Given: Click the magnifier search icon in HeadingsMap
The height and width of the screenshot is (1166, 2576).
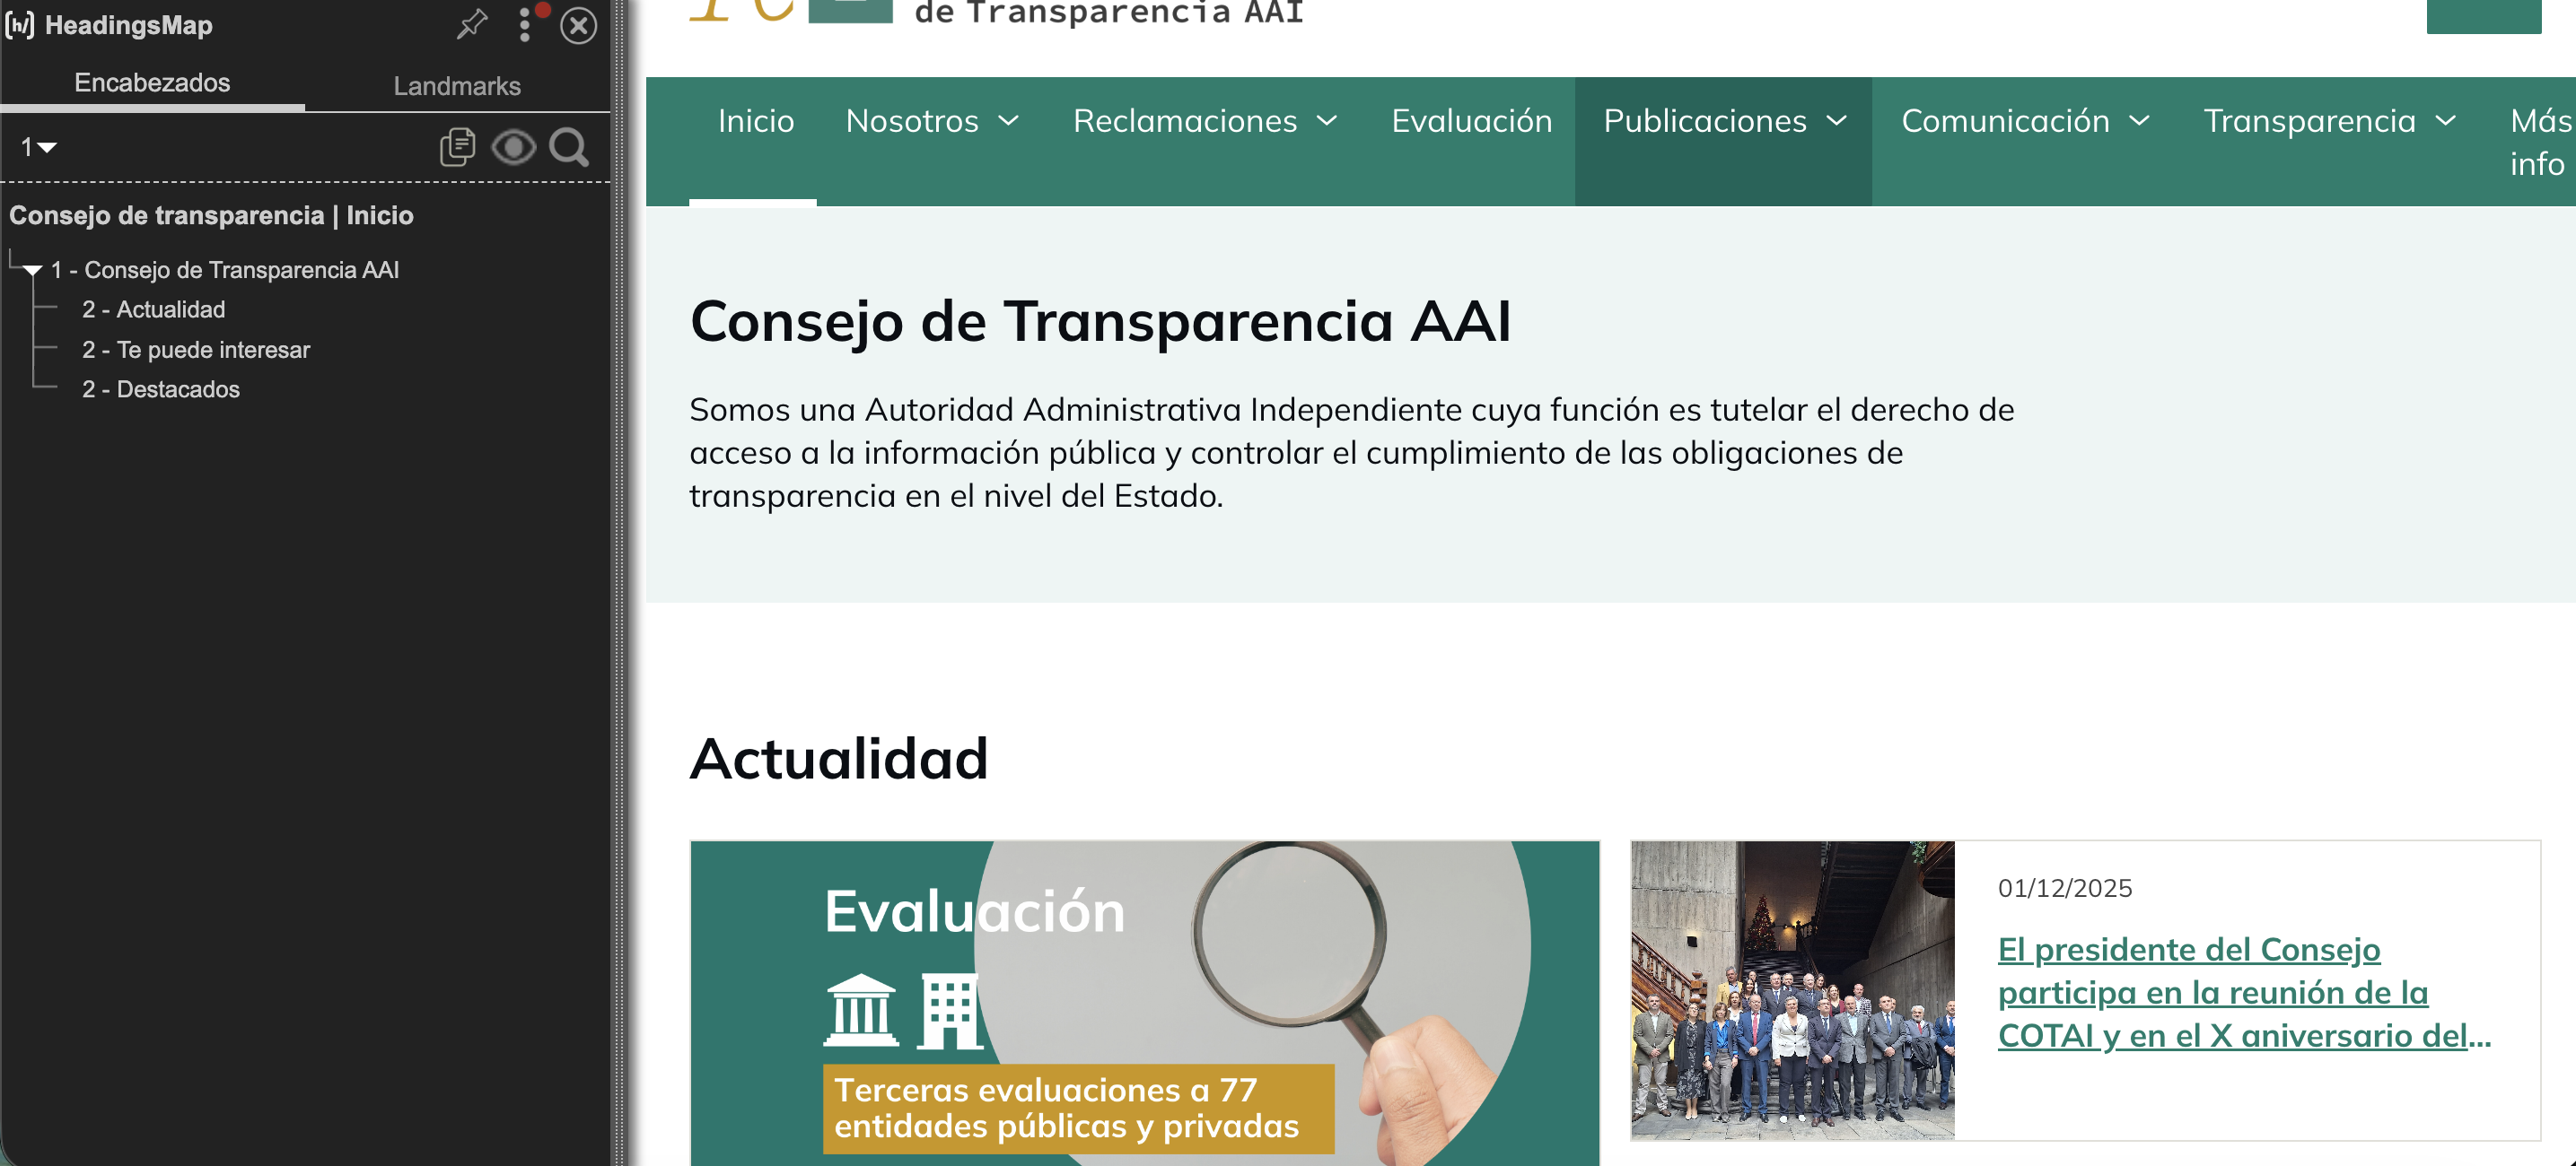Looking at the screenshot, I should [569, 147].
